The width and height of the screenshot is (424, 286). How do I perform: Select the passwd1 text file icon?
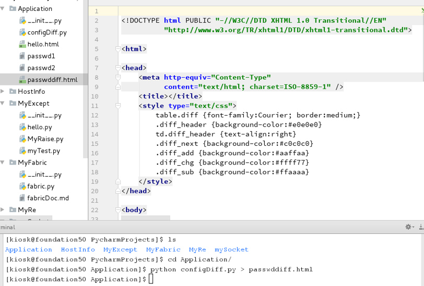tap(22, 56)
